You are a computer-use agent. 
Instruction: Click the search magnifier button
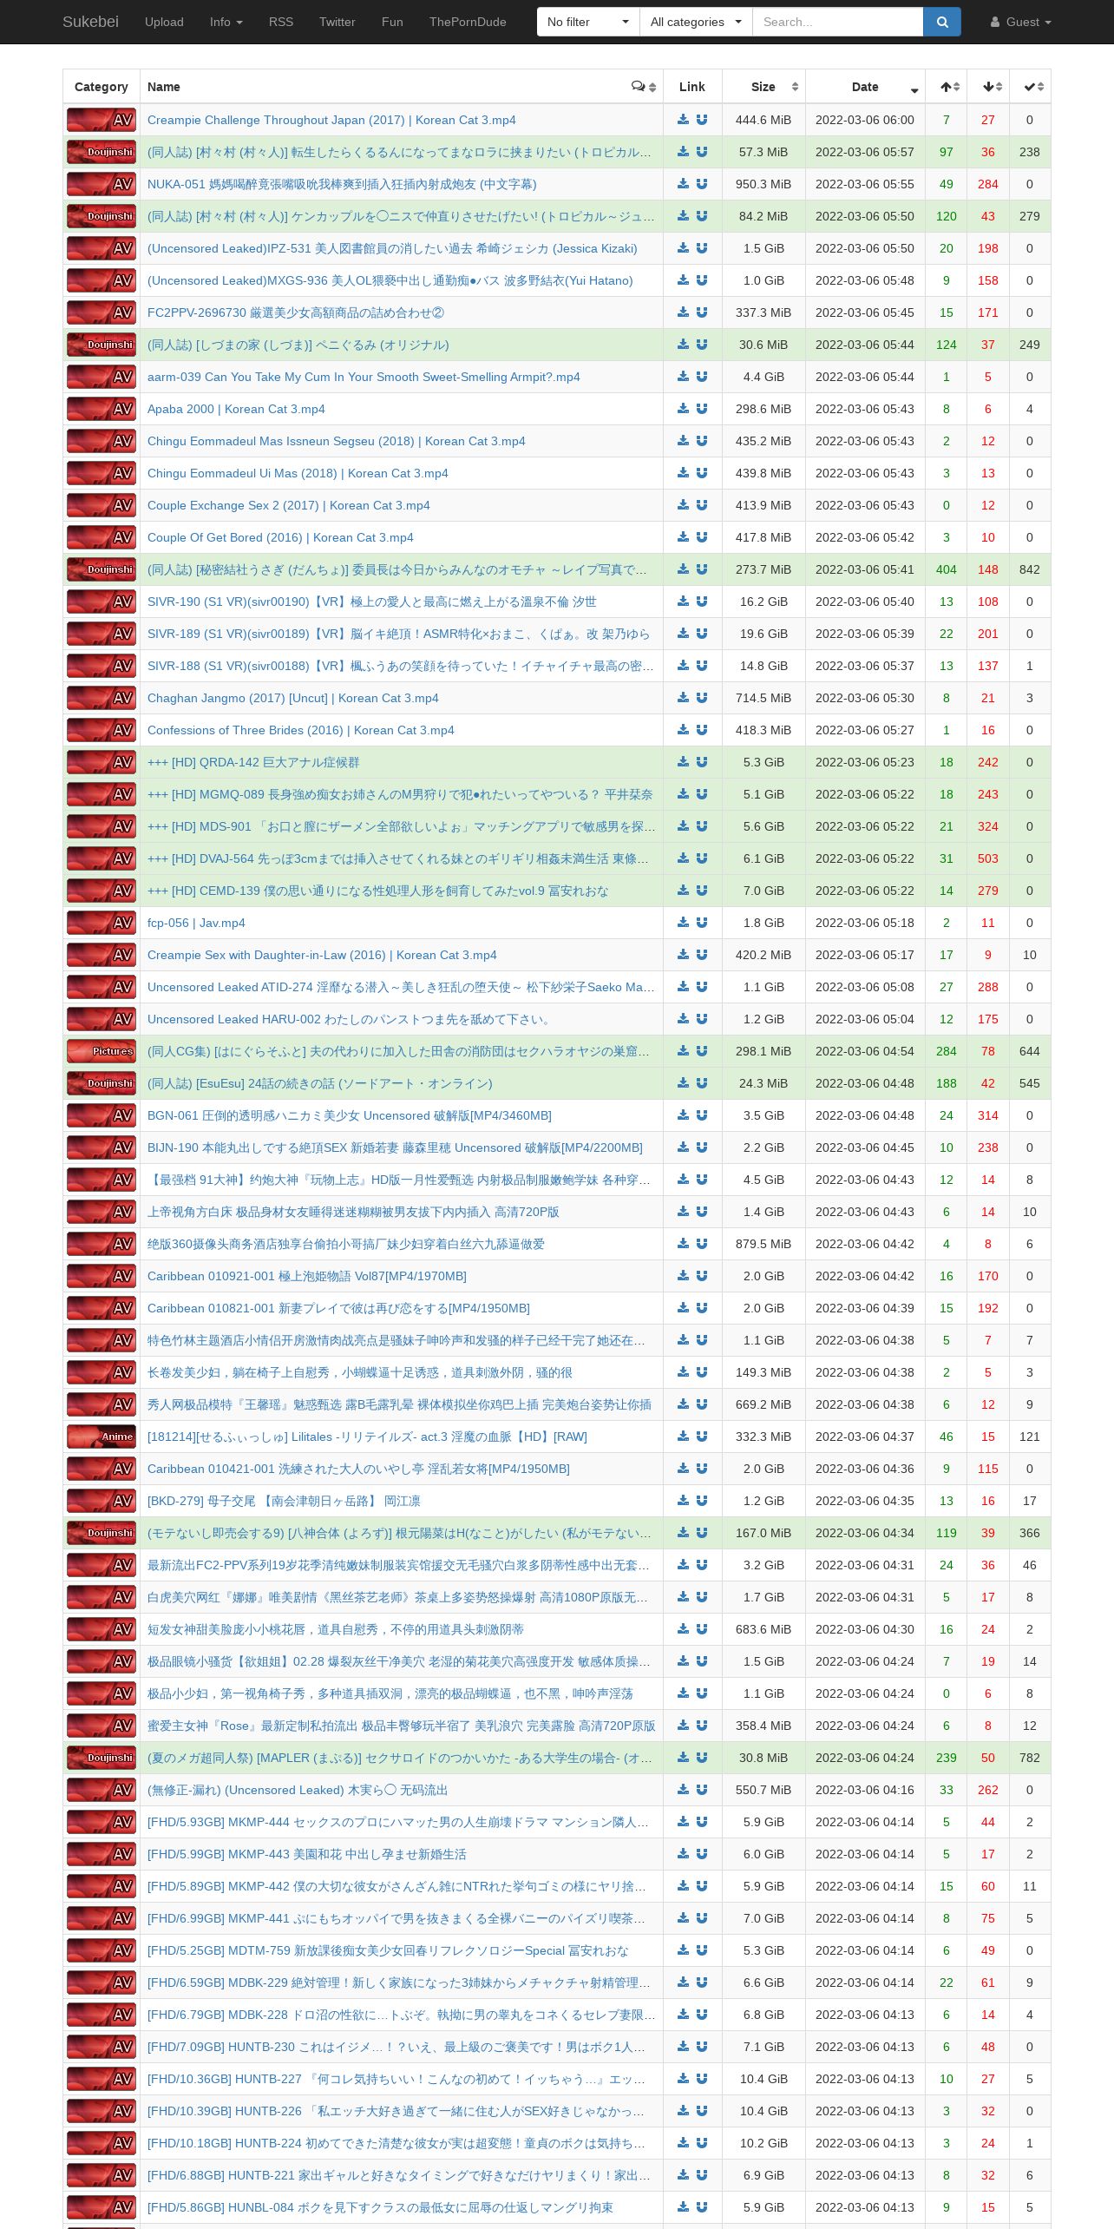tap(942, 22)
